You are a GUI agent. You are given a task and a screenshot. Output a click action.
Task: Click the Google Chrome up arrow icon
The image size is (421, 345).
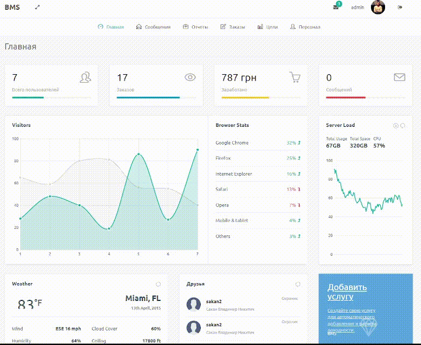click(x=299, y=143)
